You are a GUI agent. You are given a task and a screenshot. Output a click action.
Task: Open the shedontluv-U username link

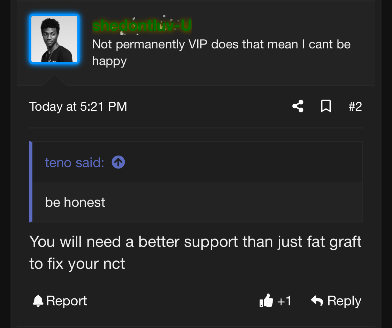[x=142, y=26]
